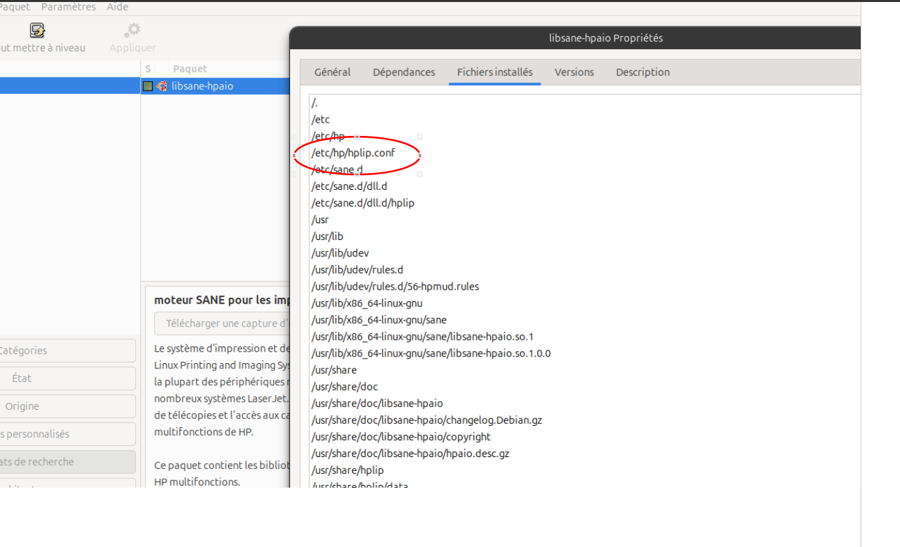Select the libsane-hpaio package row
900x547 pixels.
215,86
